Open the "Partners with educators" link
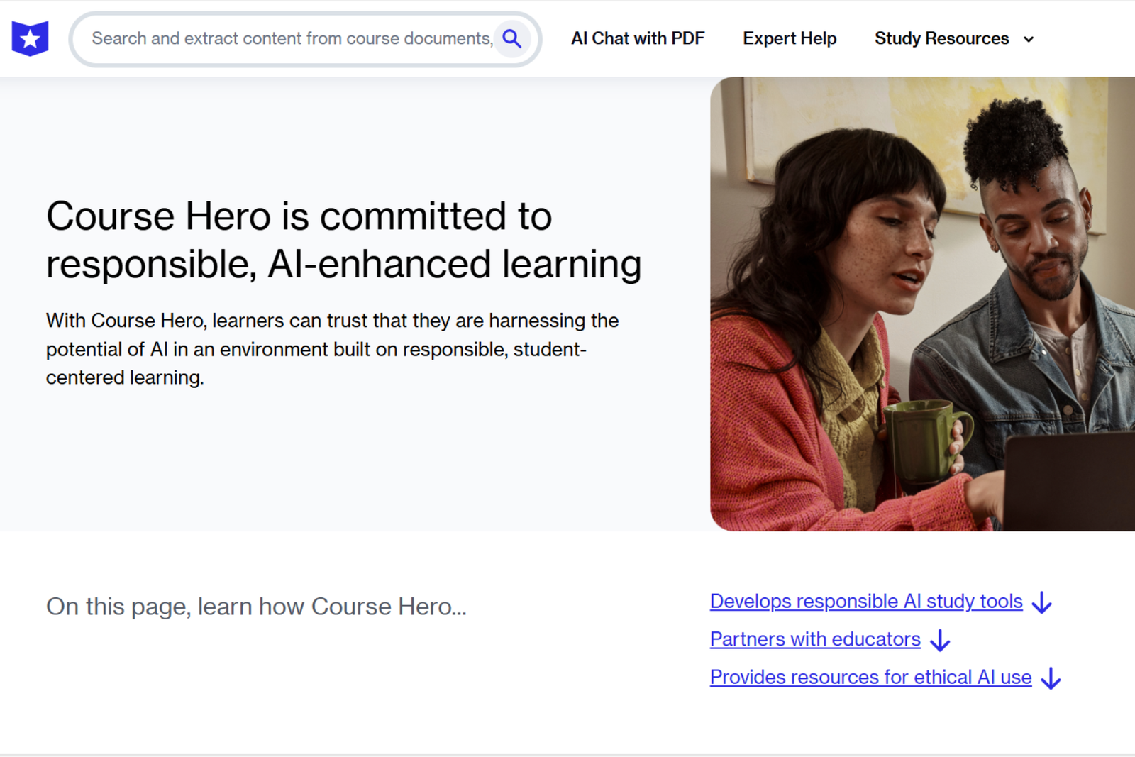This screenshot has width=1135, height=757. tap(814, 639)
